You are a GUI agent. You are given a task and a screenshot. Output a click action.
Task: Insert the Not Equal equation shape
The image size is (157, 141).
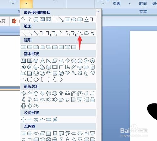pos(55,120)
